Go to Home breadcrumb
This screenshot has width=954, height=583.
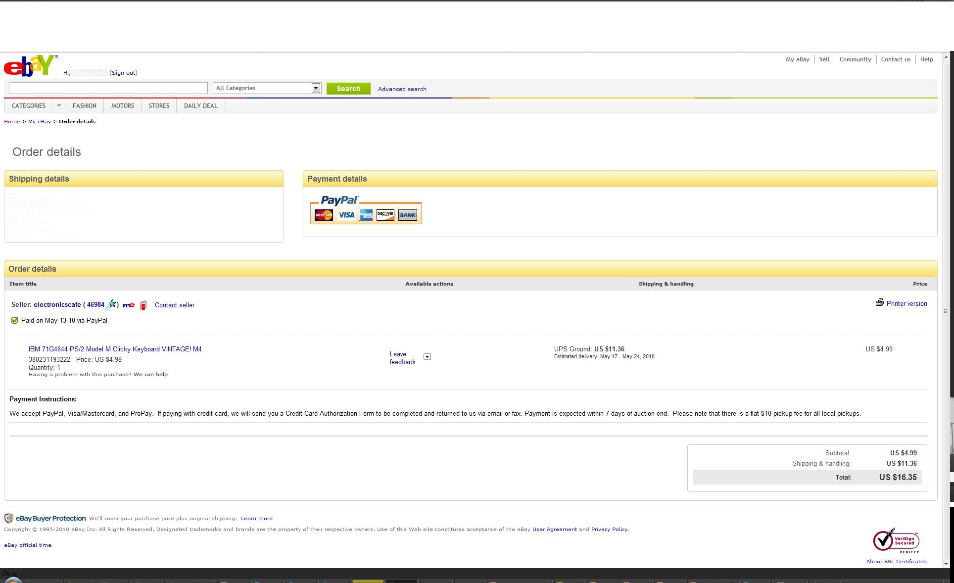(12, 121)
